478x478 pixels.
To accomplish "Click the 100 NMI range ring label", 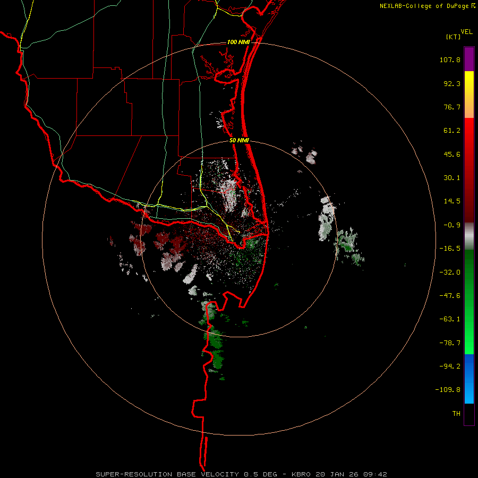I will pyautogui.click(x=238, y=42).
